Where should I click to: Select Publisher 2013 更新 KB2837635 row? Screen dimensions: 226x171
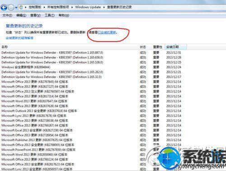click(37, 140)
